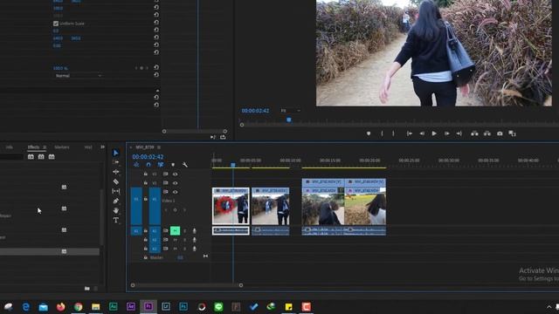Step back one frame
This screenshot has width=559, height=314.
coord(422,133)
